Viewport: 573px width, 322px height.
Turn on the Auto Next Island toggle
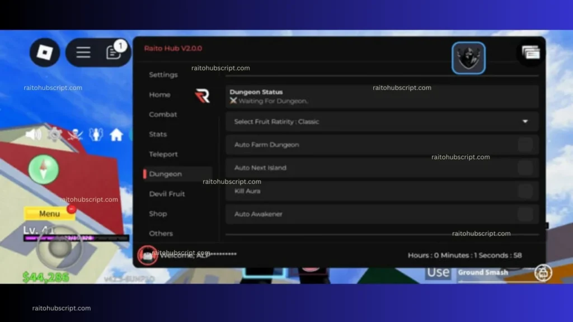[525, 168]
